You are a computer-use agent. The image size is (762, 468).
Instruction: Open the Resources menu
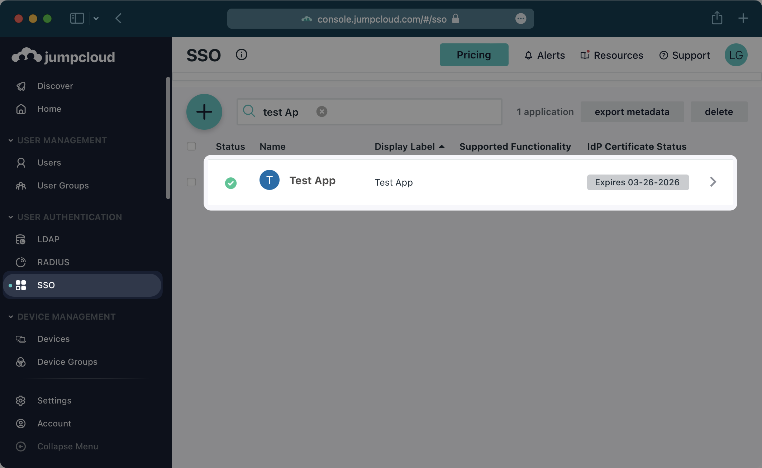(611, 55)
